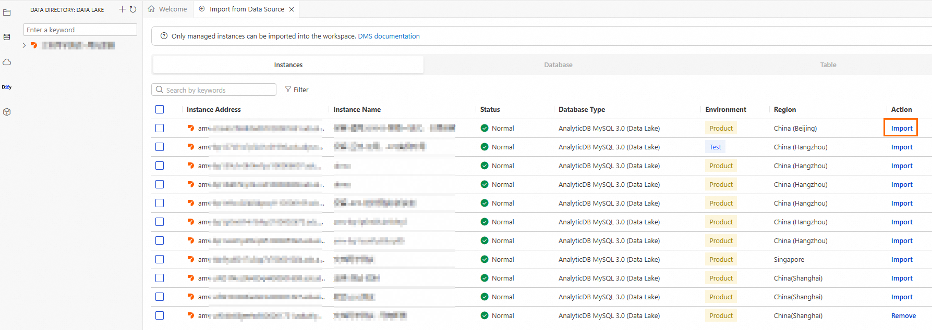The image size is (932, 330).
Task: Open the DMS documentation link
Action: 389,36
